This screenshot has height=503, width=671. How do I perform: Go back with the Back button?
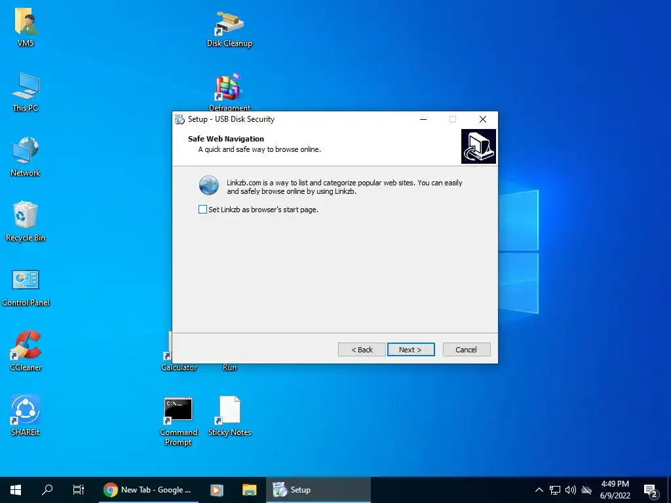pos(362,350)
